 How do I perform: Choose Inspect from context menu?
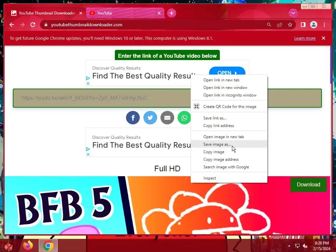[x=229, y=178]
